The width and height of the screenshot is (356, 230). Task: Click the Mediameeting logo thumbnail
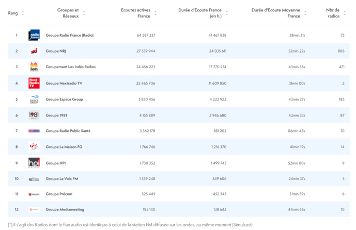34,209
